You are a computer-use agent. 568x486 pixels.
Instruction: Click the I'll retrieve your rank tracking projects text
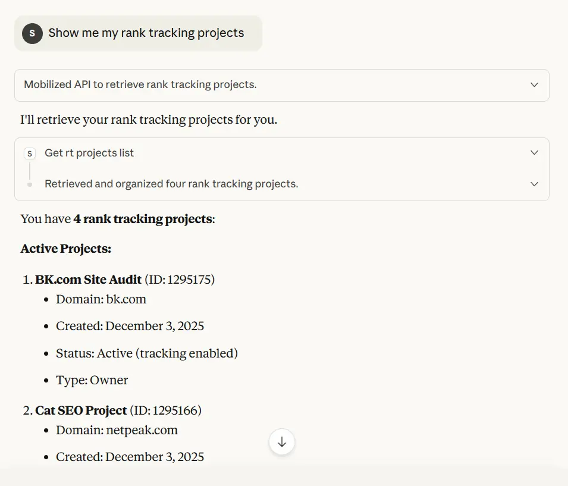click(x=148, y=119)
